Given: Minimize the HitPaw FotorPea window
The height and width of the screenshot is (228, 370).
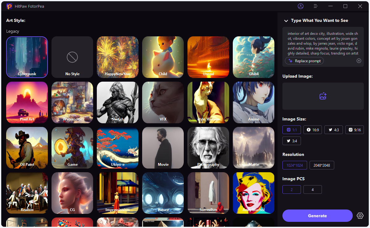Looking at the screenshot, I should coord(331,6).
